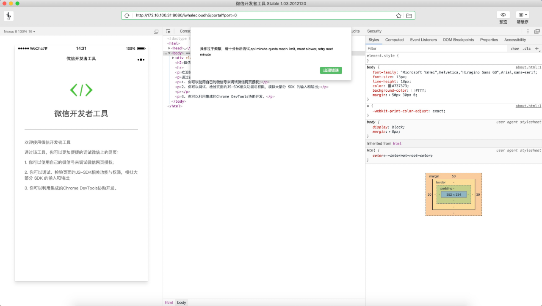Select the DOM line starting with '3. 你可以利用集成的Chrome'
The width and height of the screenshot is (542, 306).
click(x=225, y=96)
